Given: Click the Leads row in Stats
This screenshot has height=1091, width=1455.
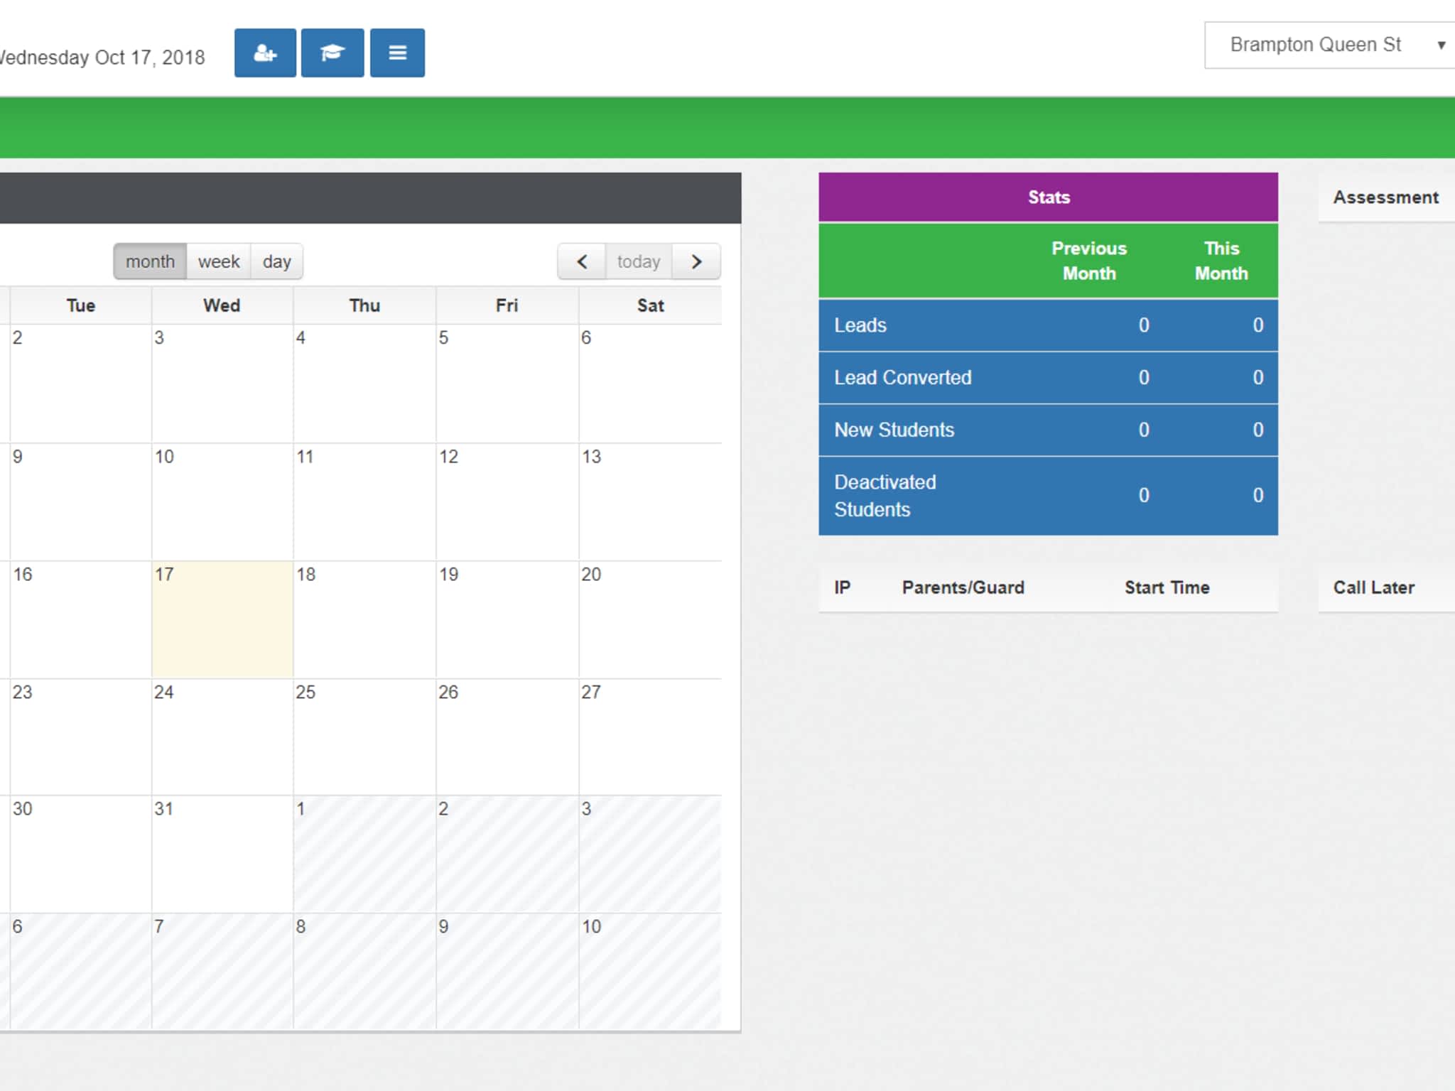Looking at the screenshot, I should (1048, 325).
